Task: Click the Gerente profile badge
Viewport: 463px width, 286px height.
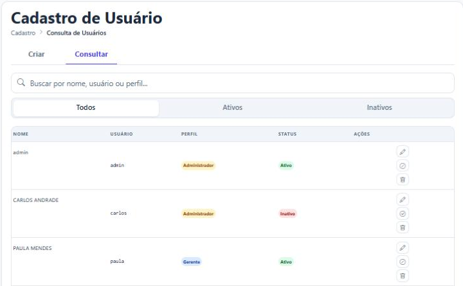Action: (x=192, y=262)
